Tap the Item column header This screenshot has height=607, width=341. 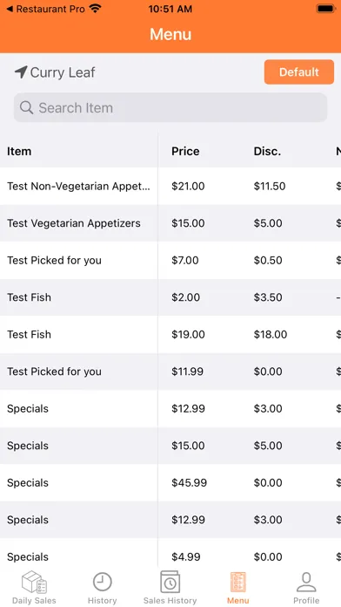(19, 151)
